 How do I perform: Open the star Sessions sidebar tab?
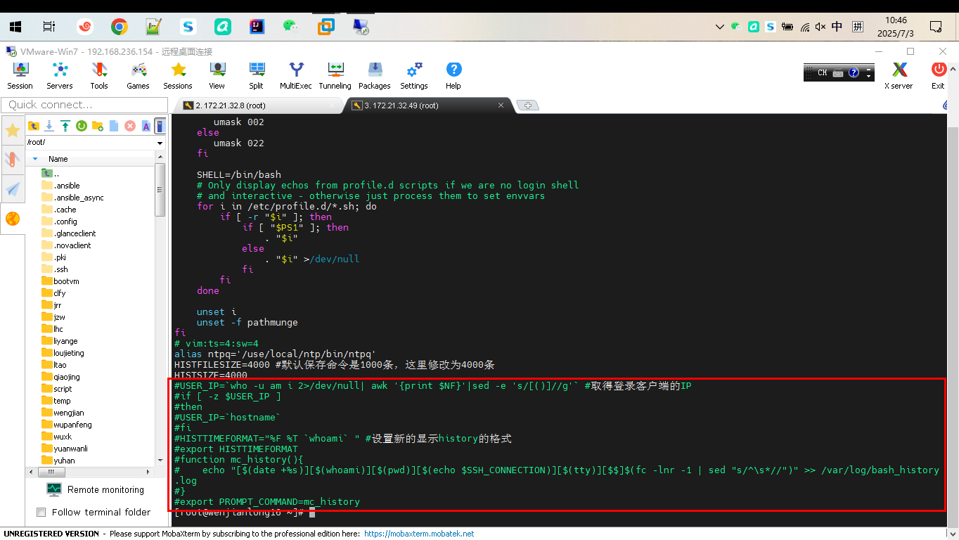coord(13,131)
